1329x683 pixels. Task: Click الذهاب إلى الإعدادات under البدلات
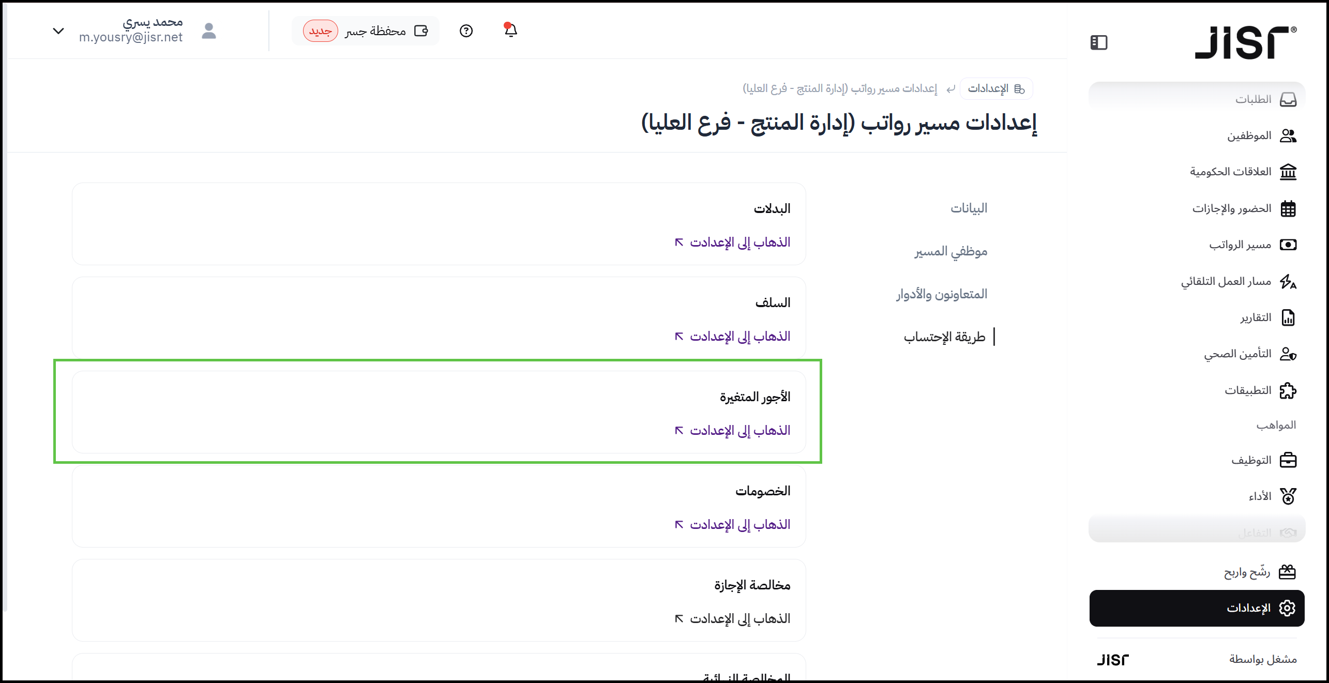(x=733, y=242)
